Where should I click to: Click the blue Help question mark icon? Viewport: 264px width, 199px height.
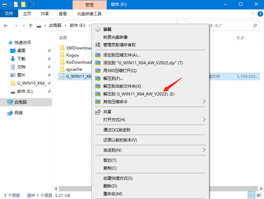pyautogui.click(x=260, y=14)
